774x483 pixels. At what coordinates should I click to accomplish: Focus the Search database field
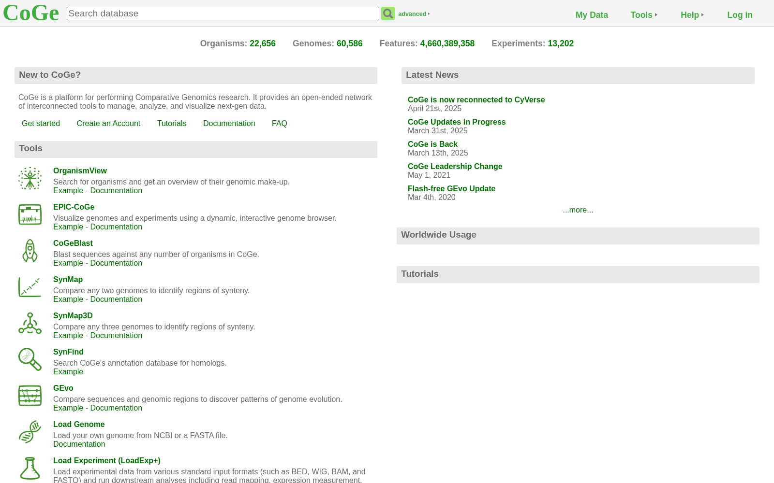223,14
